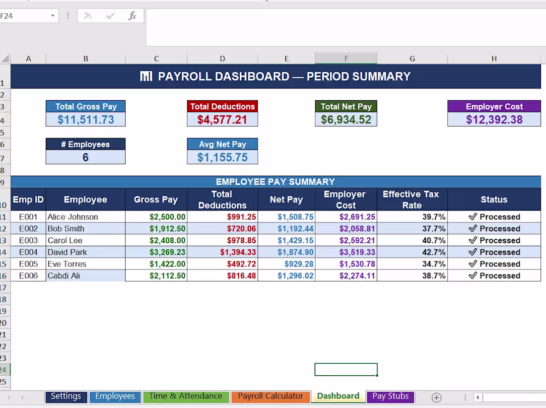Click the Bob Smith employee cell
This screenshot has height=408, width=546.
[86, 229]
